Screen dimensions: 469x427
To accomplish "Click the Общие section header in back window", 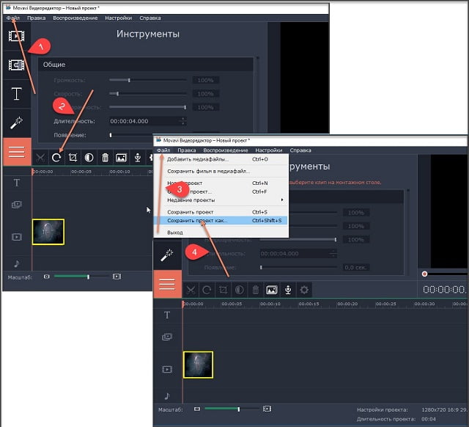I will [x=146, y=65].
